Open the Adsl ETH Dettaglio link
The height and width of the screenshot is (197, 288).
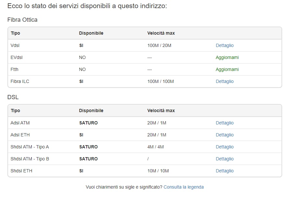click(224, 135)
